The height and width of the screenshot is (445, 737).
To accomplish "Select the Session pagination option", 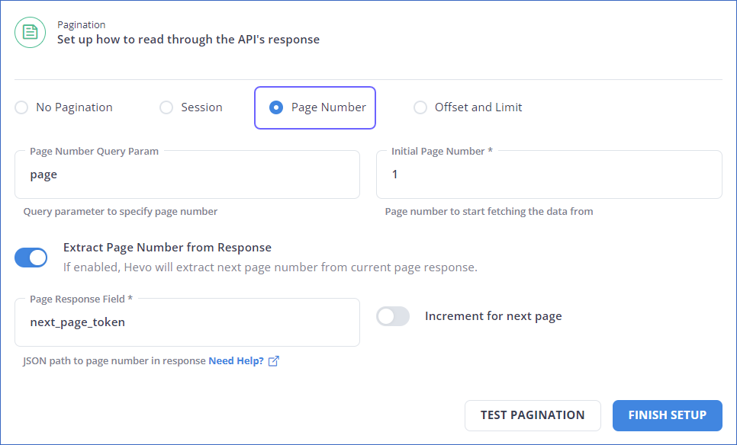I will (x=166, y=107).
